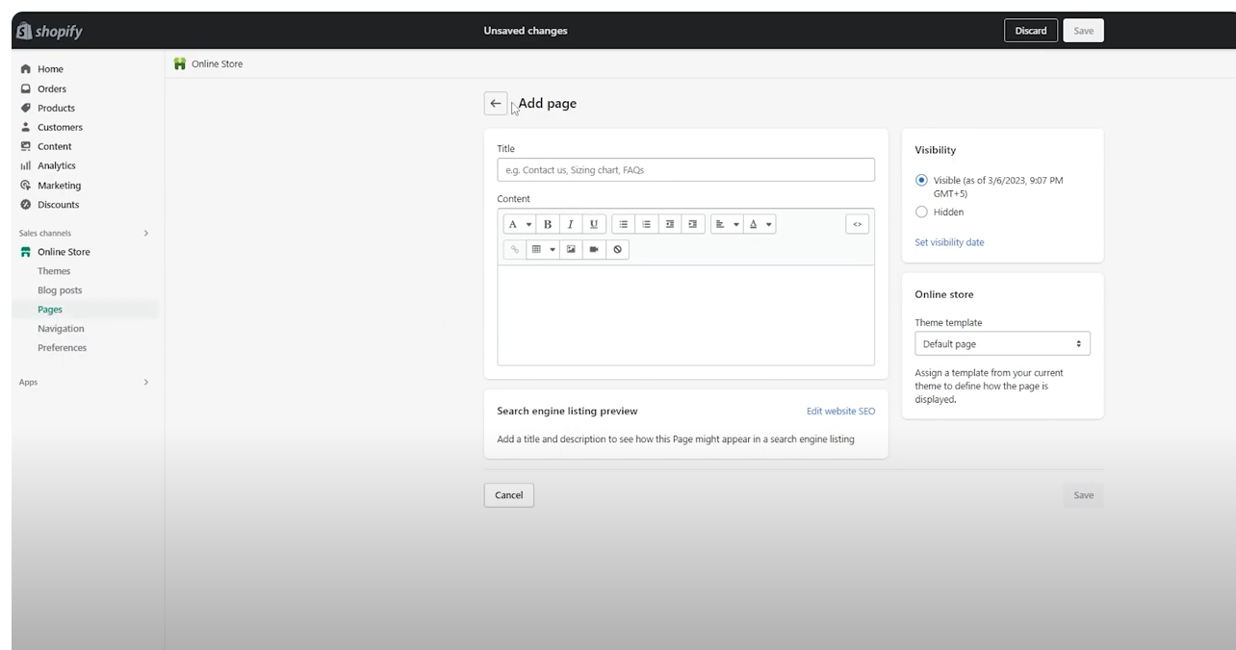Click the Home icon in sidebar

(26, 69)
